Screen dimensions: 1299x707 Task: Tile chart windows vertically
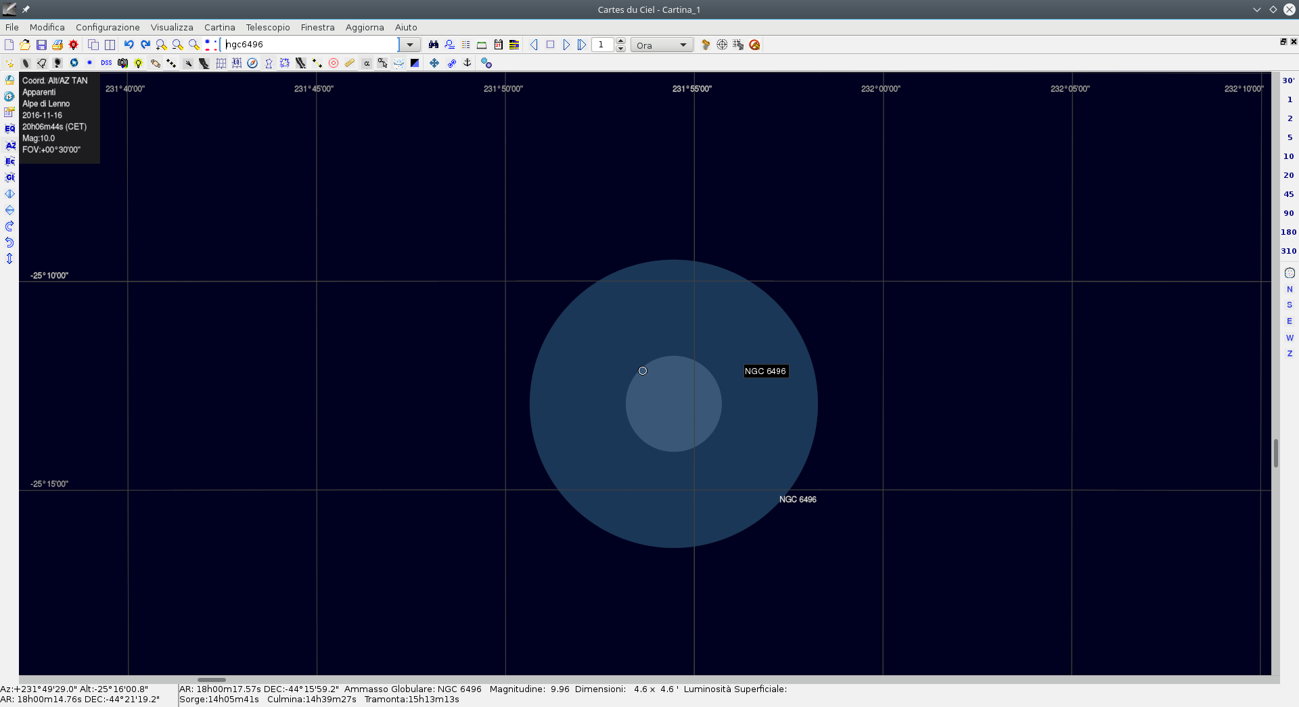point(110,45)
